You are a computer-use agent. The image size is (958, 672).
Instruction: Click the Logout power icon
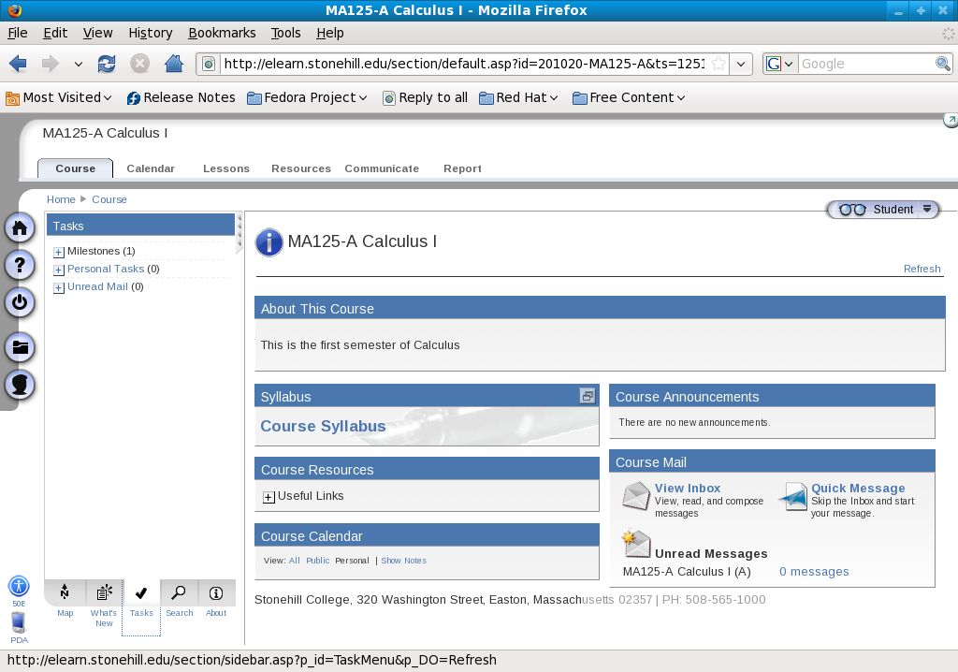[21, 302]
